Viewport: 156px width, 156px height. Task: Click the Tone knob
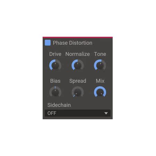(x=100, y=65)
